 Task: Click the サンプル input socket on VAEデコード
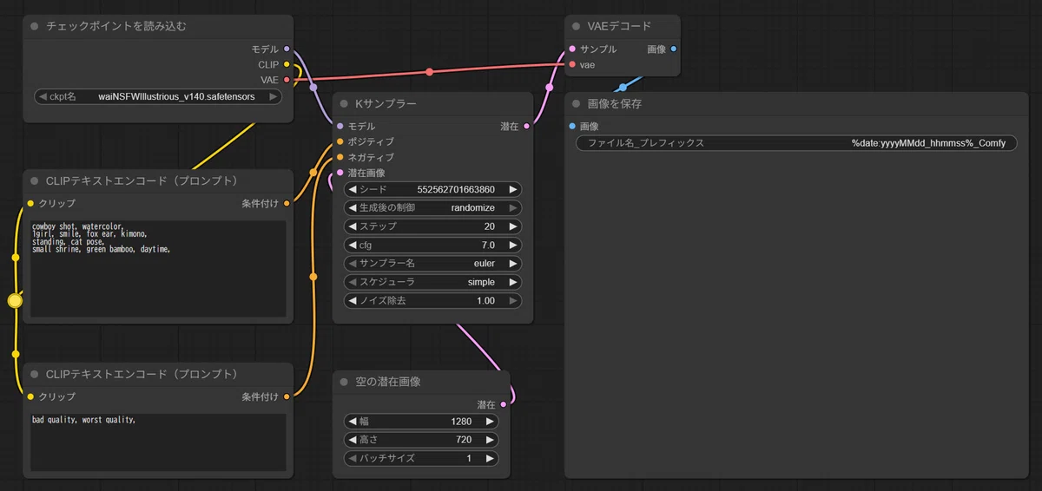[571, 49]
